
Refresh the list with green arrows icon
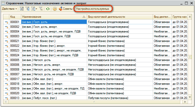click(x=48, y=9)
